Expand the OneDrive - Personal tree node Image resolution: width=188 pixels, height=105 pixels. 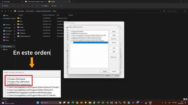coord(2,18)
